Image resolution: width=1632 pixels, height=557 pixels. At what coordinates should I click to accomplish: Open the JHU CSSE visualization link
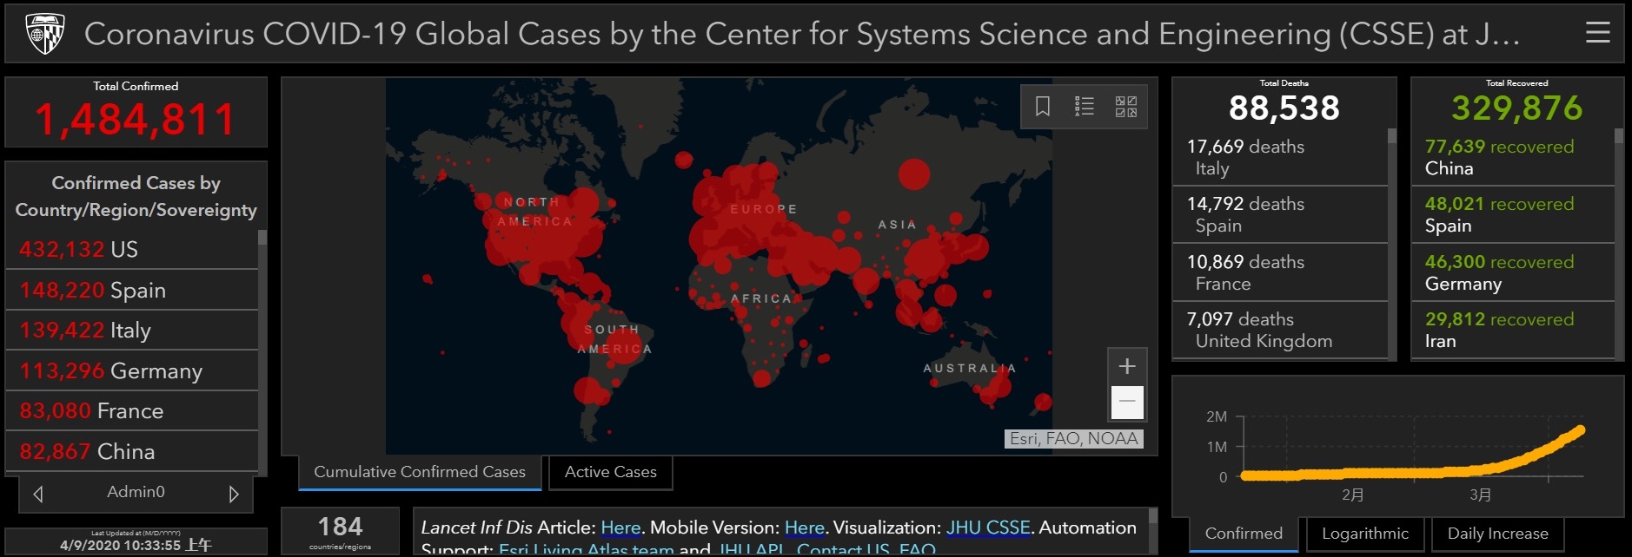coord(988,528)
